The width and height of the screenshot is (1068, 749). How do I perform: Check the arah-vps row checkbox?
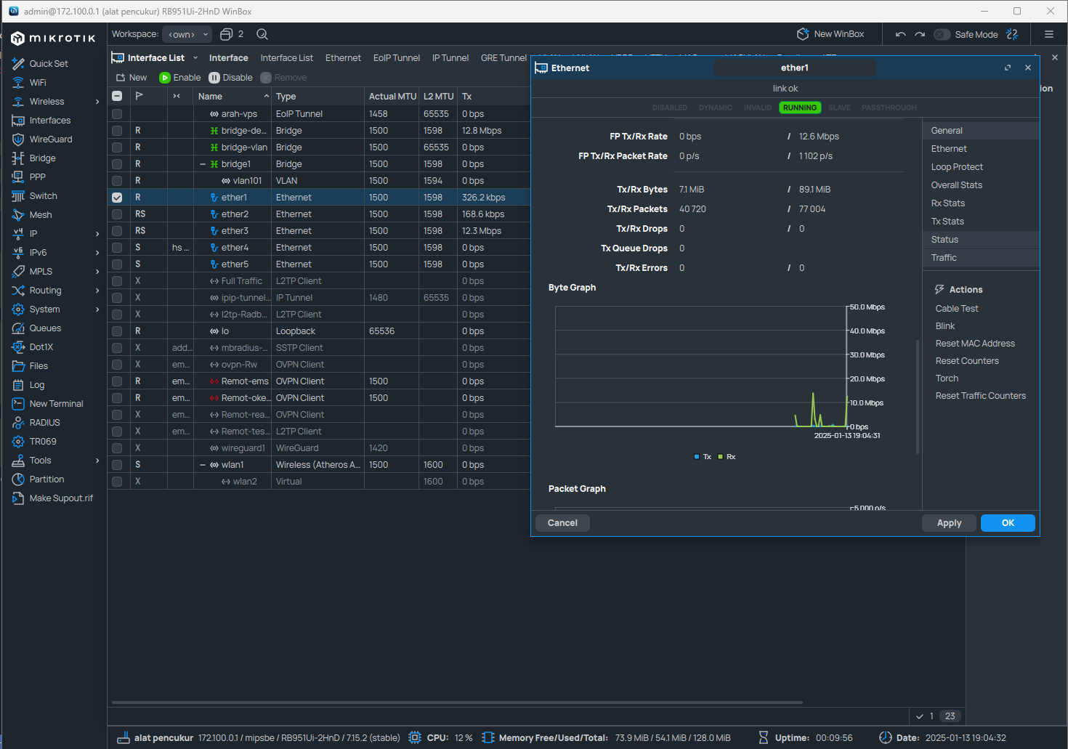point(117,114)
